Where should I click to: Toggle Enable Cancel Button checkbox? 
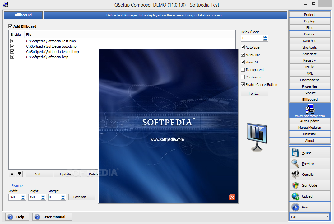(x=243, y=84)
